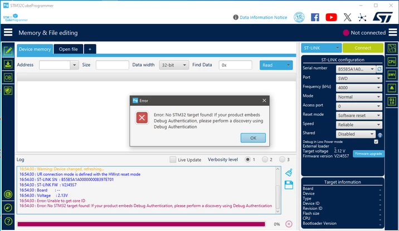Open the top chip icon on right sidebar
Screen dimensions: 399x231
pyautogui.click(x=392, y=48)
